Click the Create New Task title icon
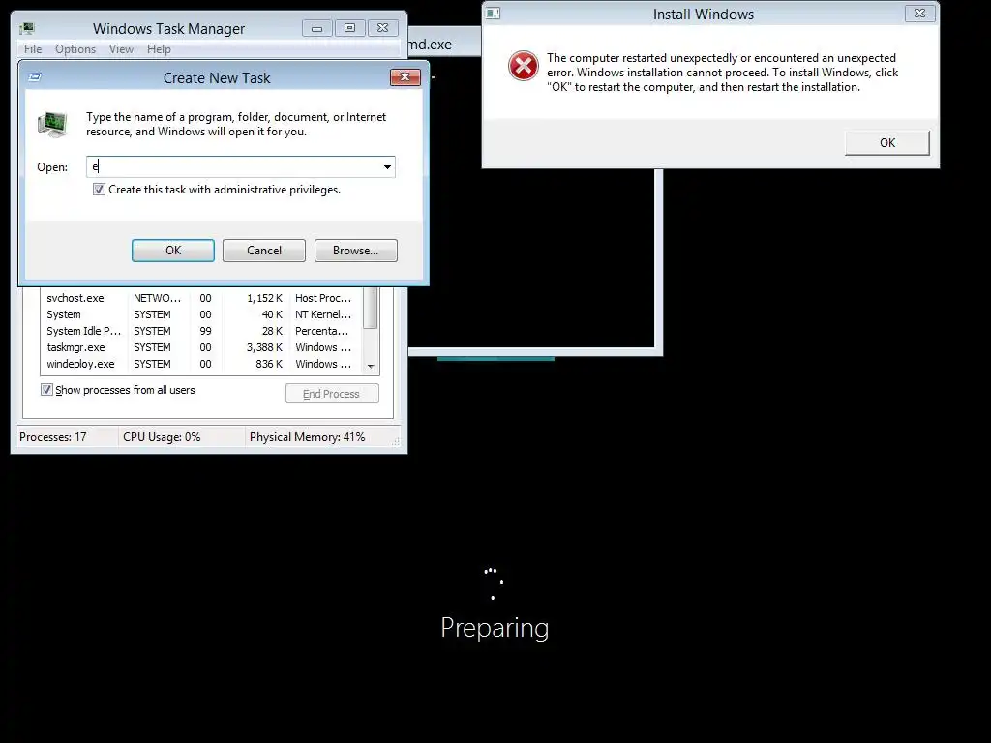The height and width of the screenshot is (743, 991). 35,77
